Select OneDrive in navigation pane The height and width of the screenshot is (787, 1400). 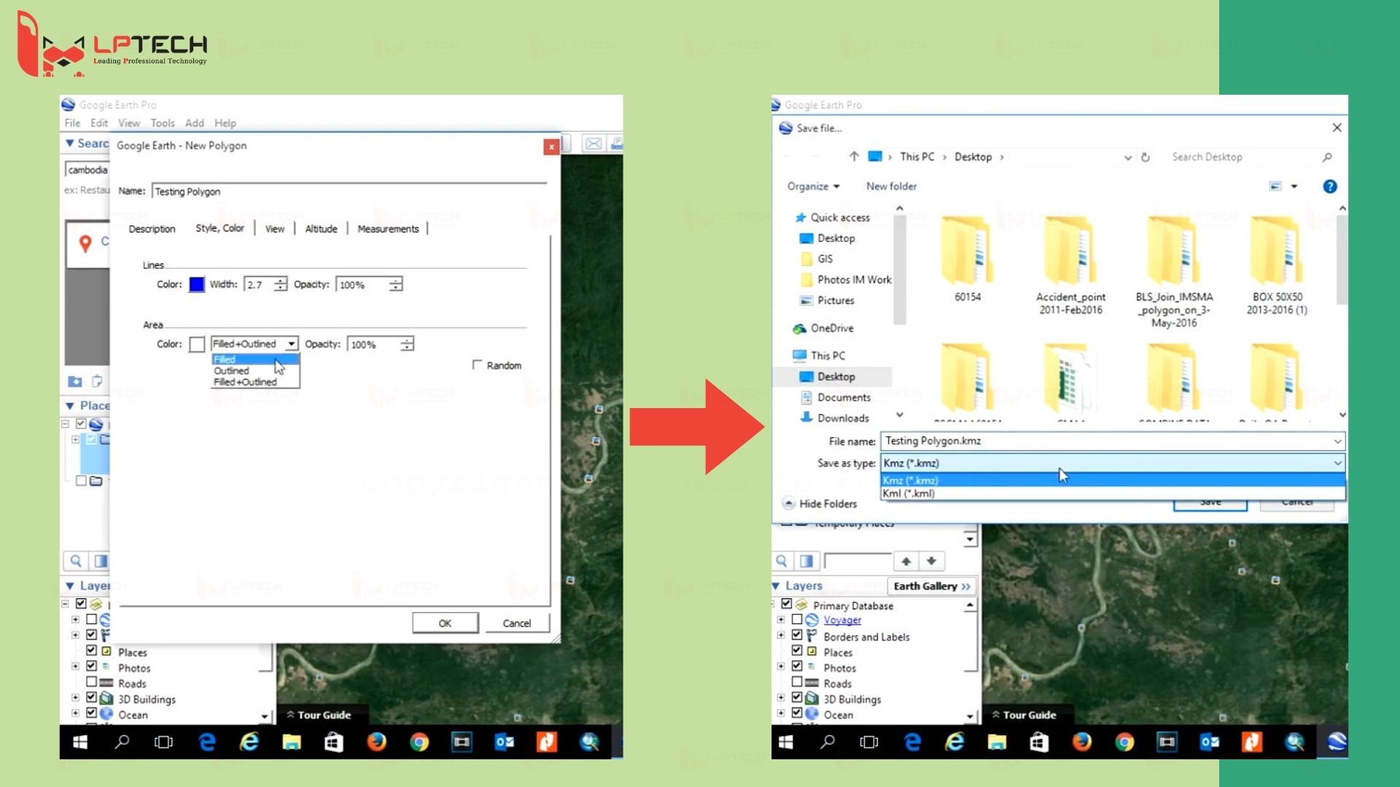coord(823,329)
